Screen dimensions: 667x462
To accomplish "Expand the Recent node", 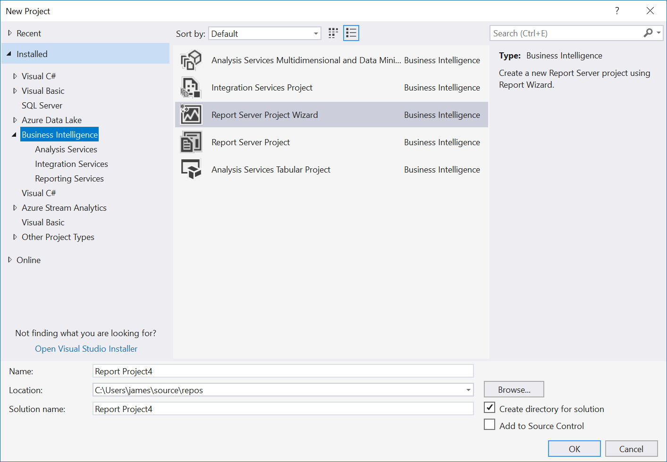I will coord(10,33).
